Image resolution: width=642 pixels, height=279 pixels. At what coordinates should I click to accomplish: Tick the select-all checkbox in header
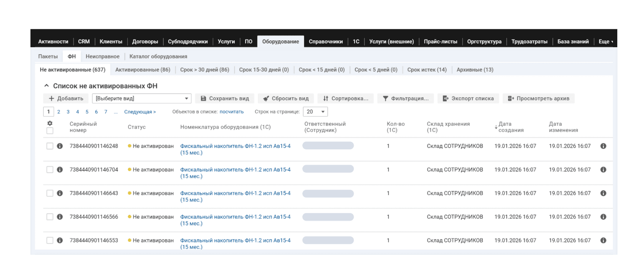50,131
